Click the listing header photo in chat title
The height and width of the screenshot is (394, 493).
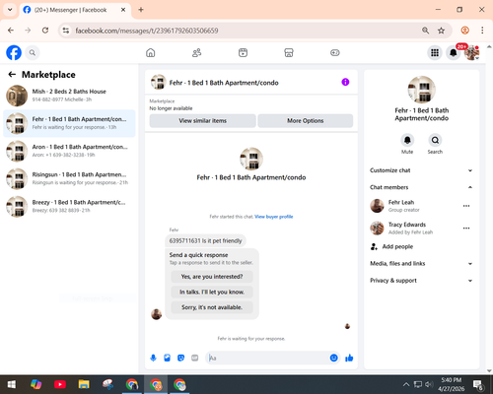coord(159,82)
